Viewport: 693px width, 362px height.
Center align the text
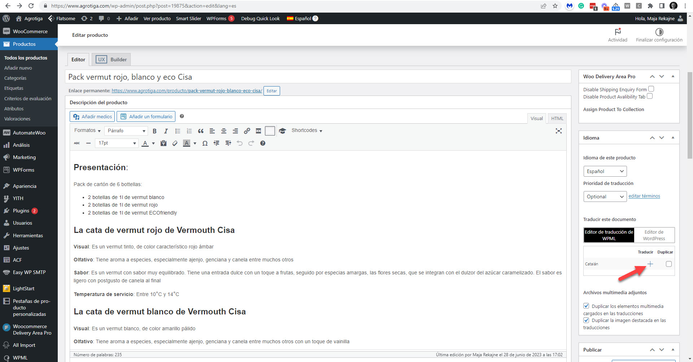(224, 131)
